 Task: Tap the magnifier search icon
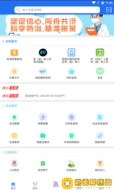(18, 10)
